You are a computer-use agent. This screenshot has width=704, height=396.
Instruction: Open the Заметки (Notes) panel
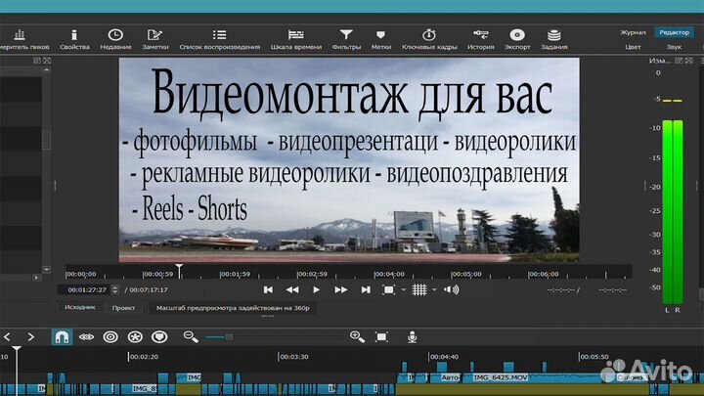coord(154,39)
